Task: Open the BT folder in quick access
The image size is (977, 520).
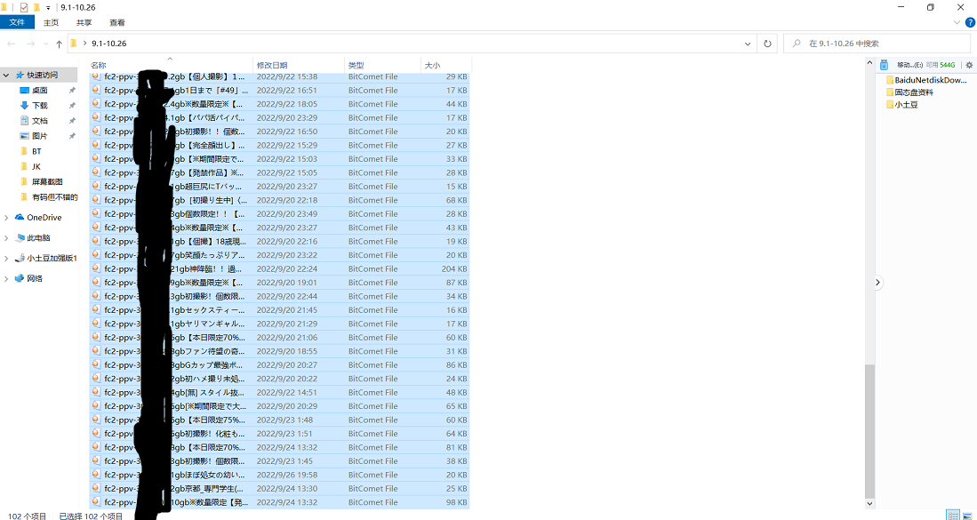Action: coord(36,151)
